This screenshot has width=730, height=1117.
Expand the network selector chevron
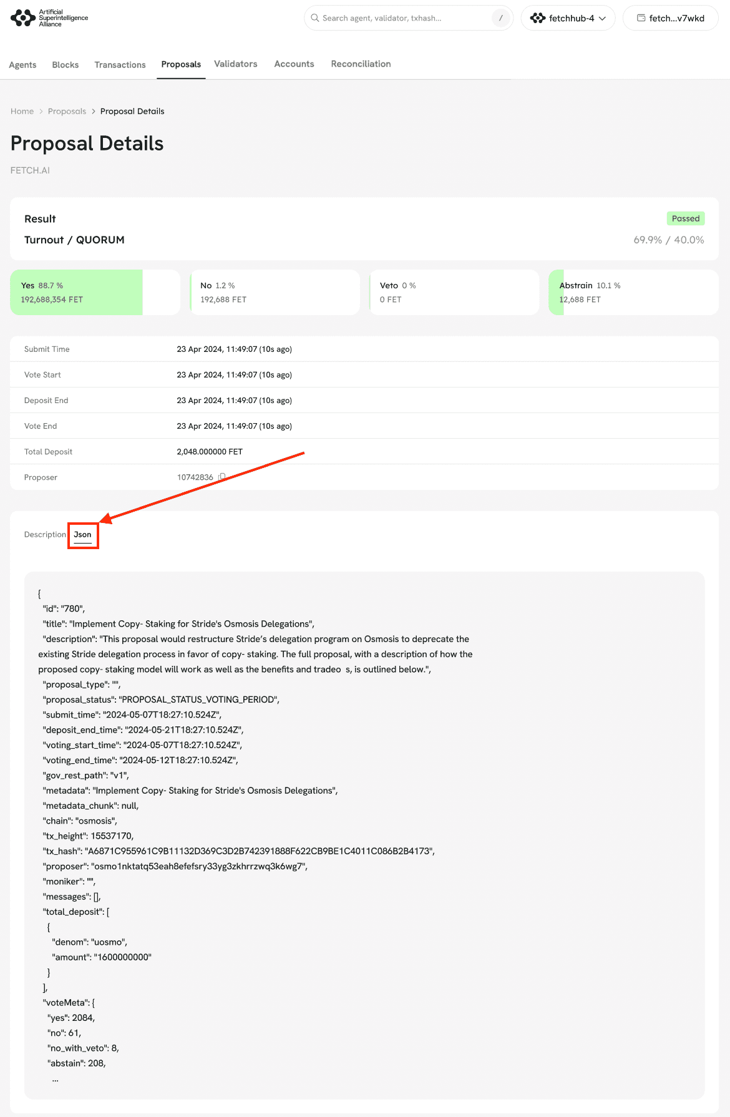(603, 18)
